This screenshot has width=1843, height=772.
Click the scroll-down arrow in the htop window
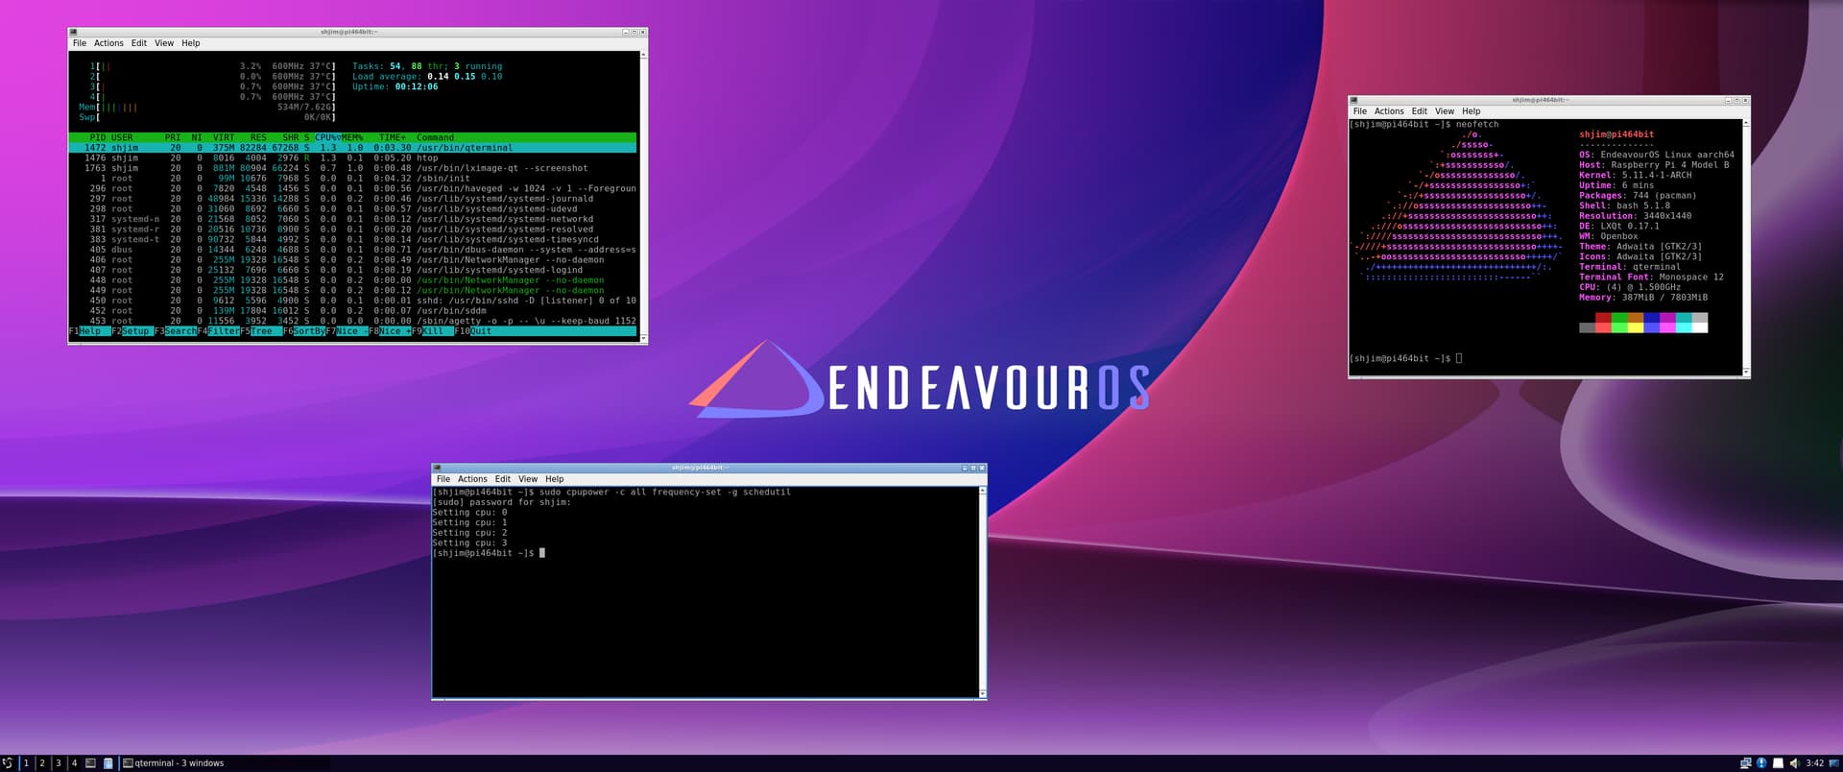[x=643, y=337]
